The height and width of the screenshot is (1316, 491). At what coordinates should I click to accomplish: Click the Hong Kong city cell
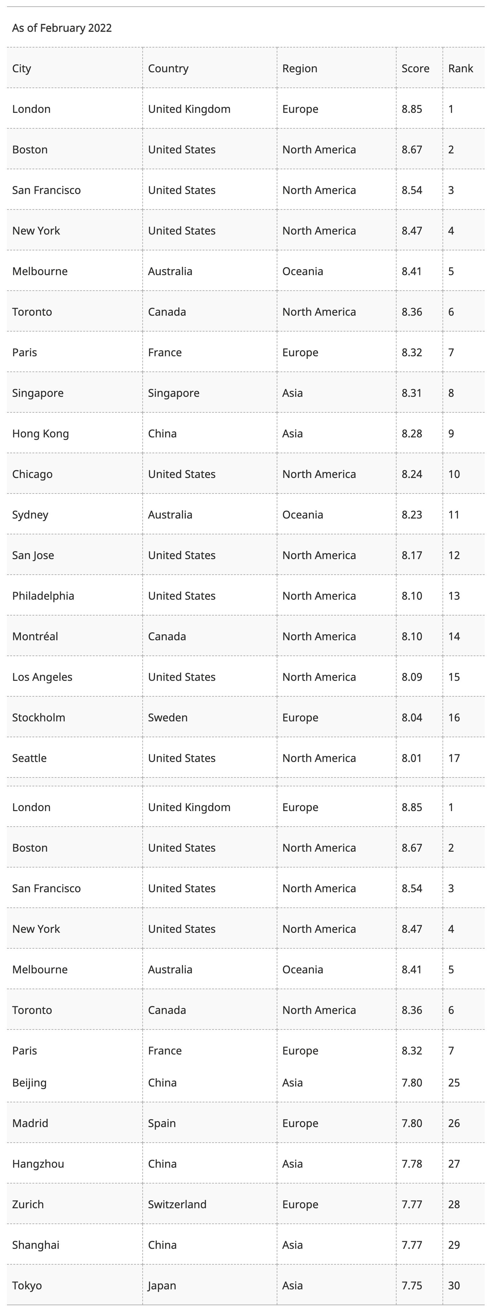click(40, 433)
